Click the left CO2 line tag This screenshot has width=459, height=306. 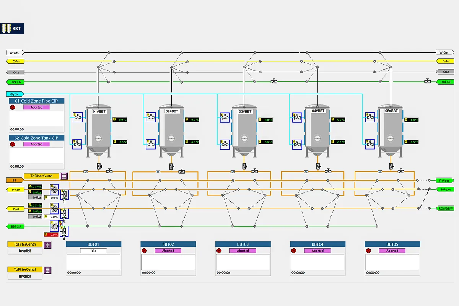pyautogui.click(x=15, y=72)
